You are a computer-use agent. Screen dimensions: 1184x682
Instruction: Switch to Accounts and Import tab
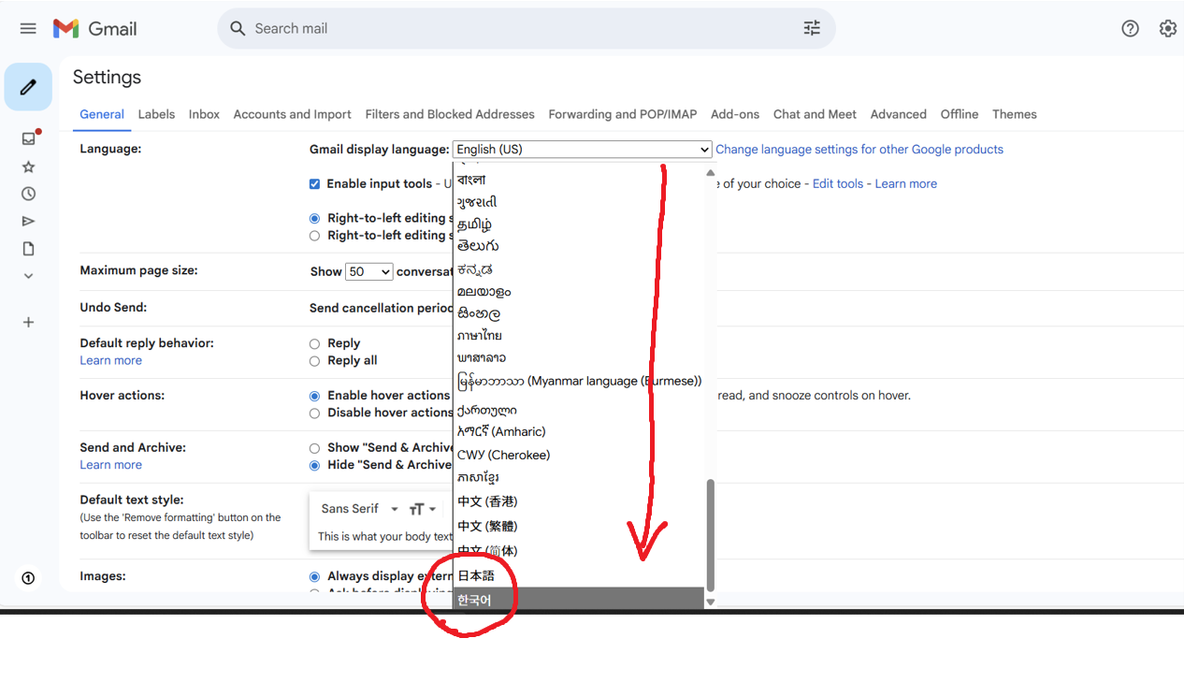click(293, 114)
